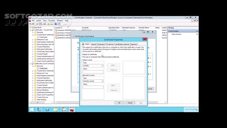Switch to the Private Key tab
This screenshot has height=128, width=227.
110,44
